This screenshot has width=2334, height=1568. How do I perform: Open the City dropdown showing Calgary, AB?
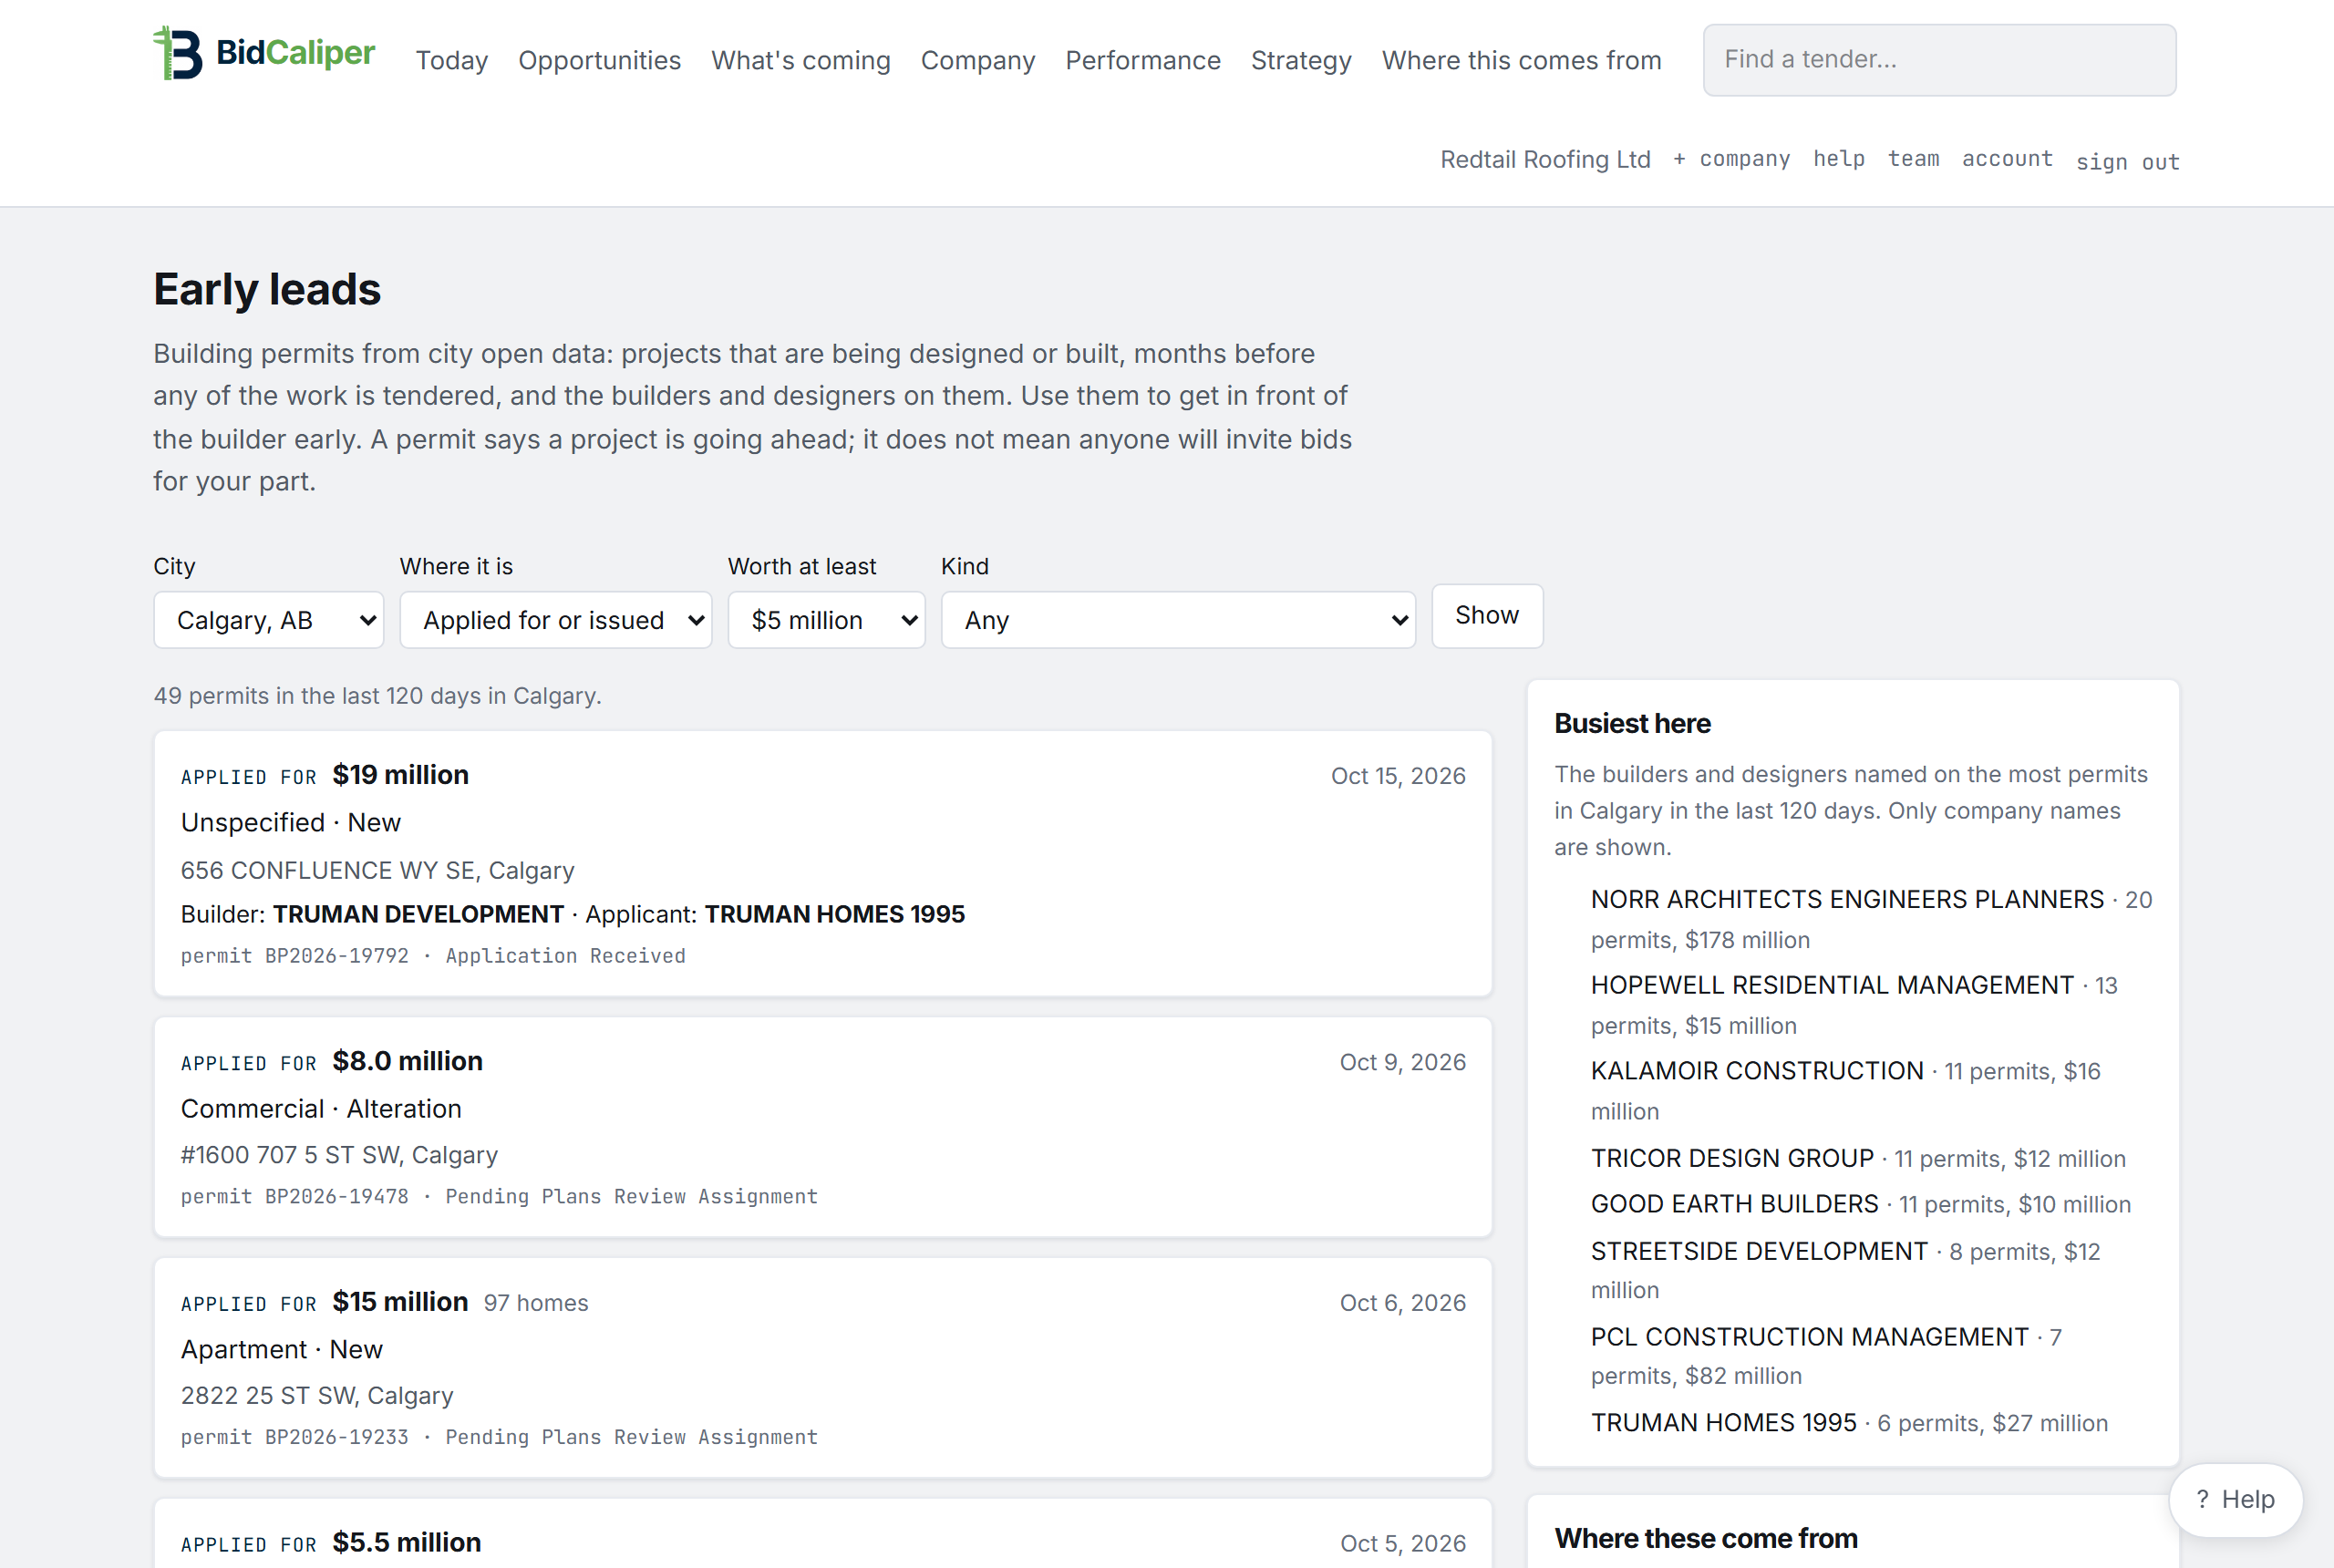tap(268, 620)
